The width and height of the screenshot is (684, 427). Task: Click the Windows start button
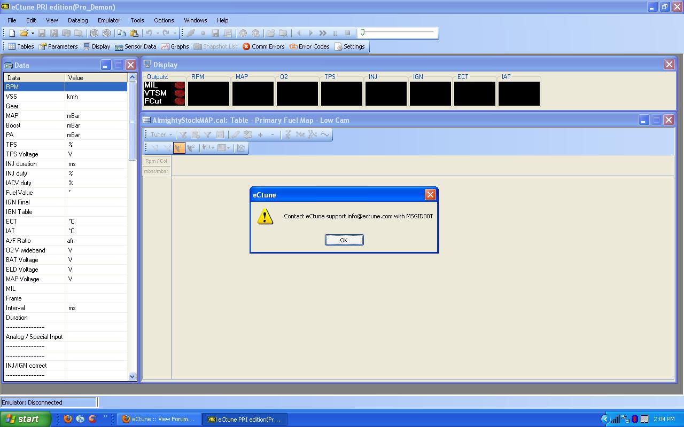26,419
